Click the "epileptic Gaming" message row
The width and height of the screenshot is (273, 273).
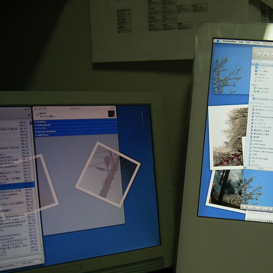(15, 148)
